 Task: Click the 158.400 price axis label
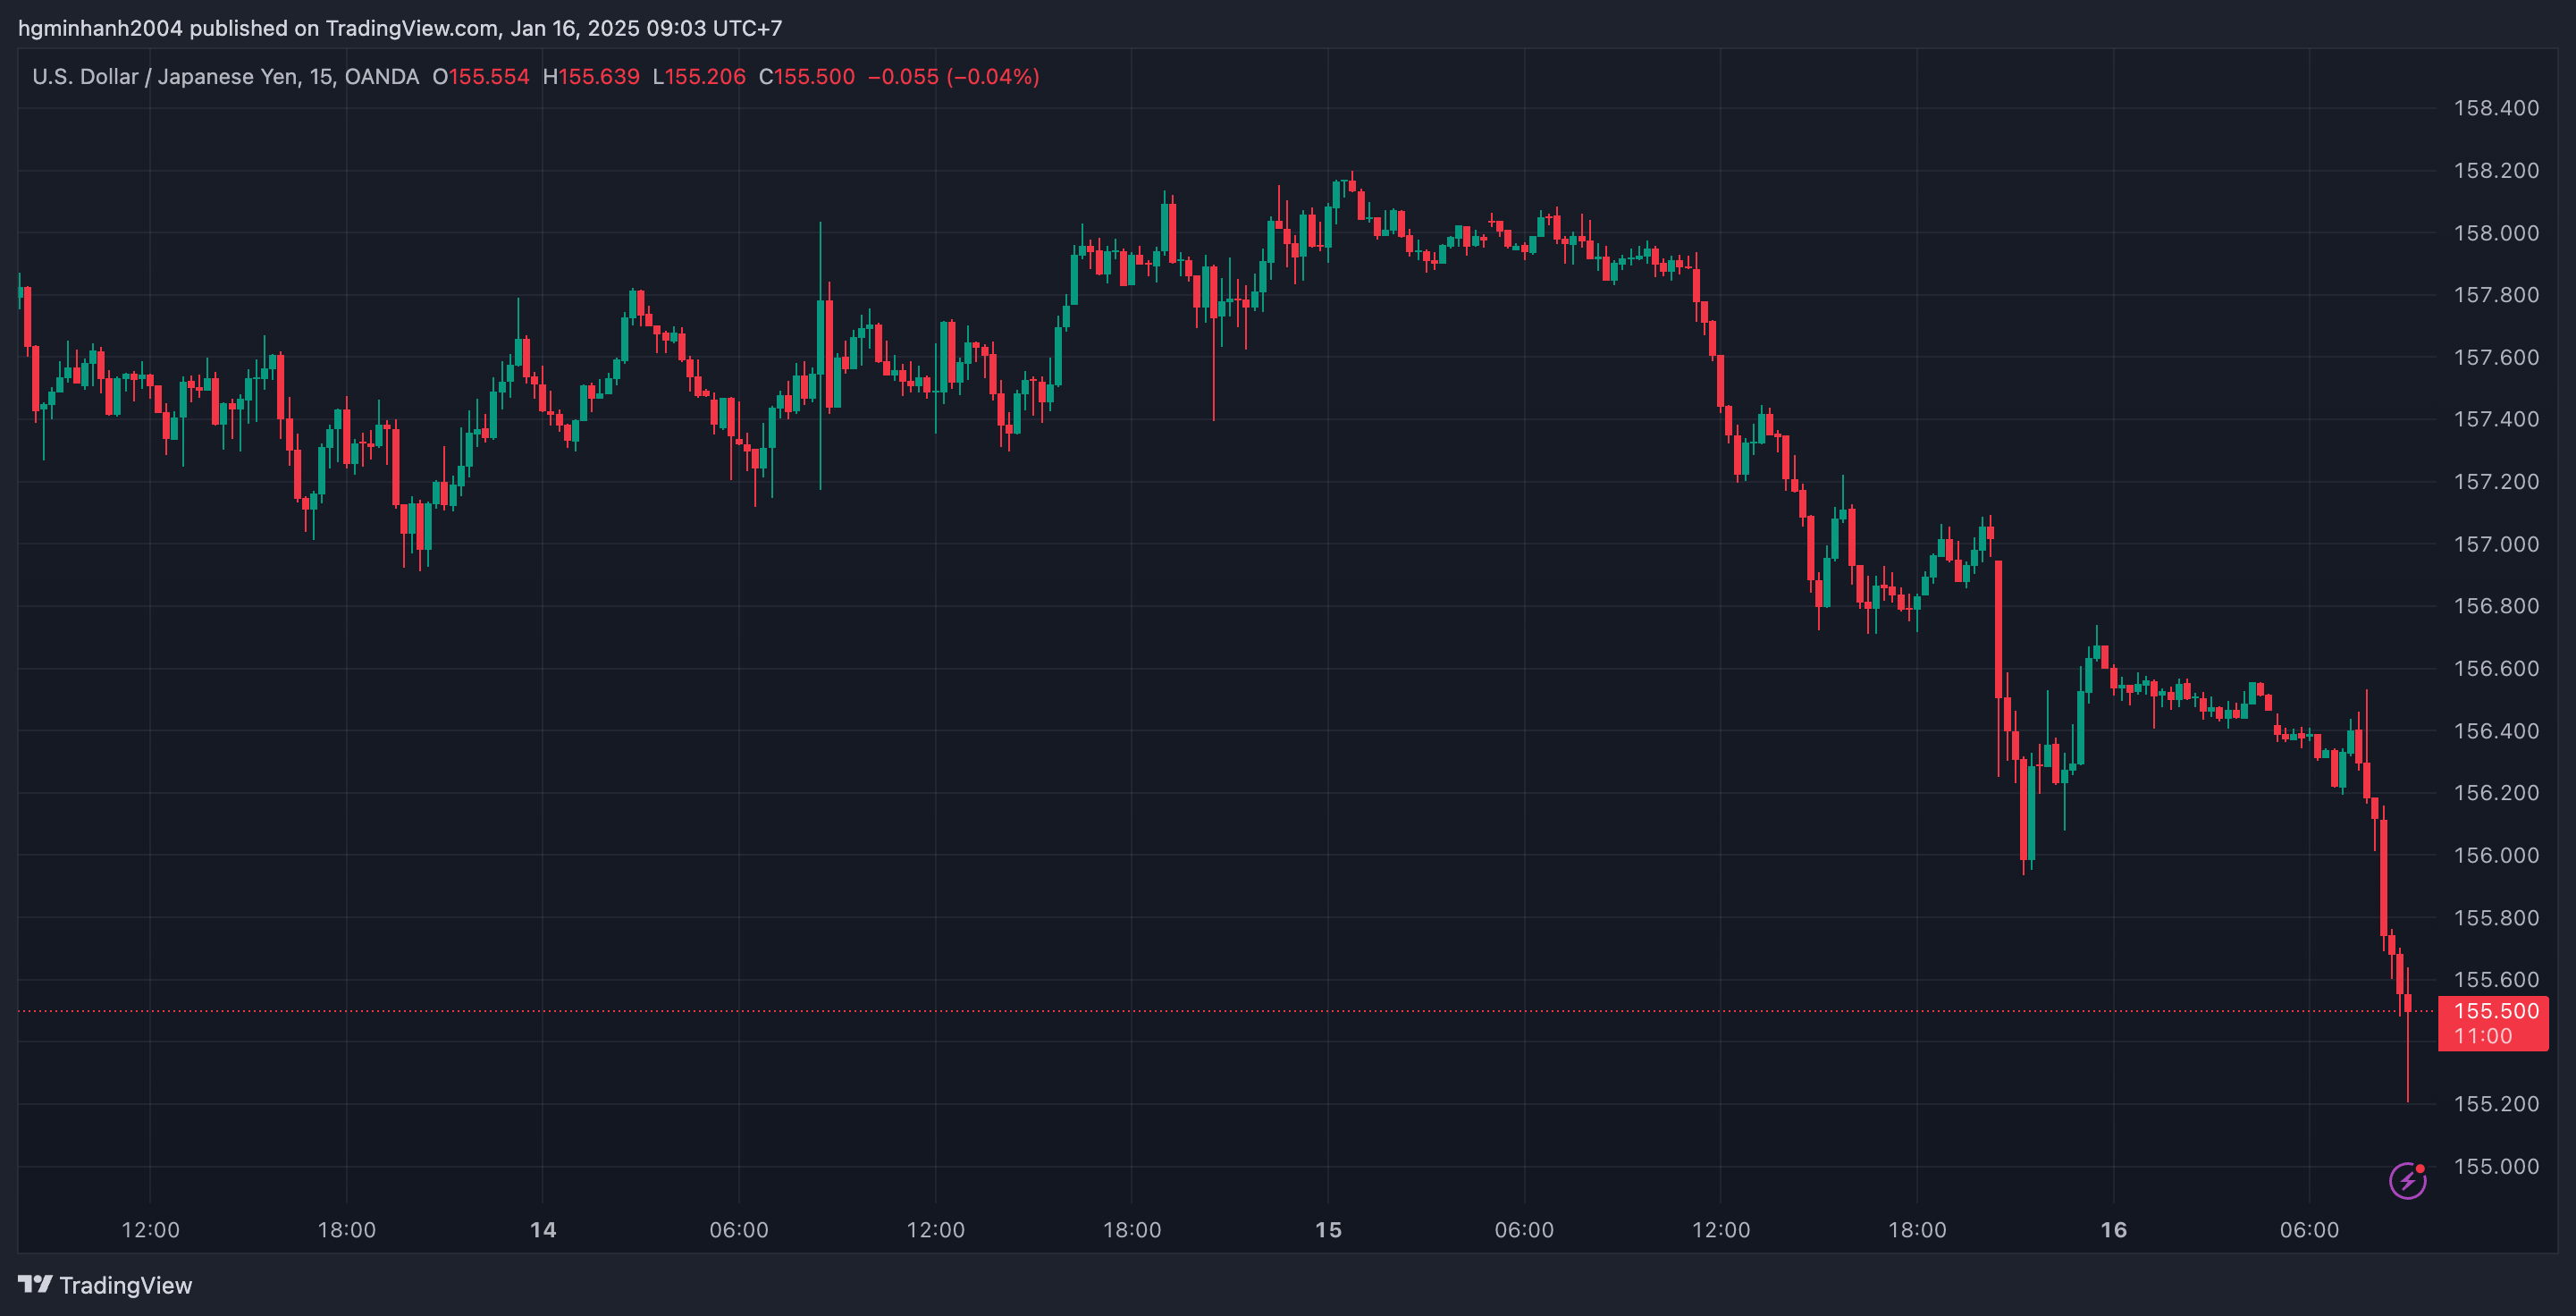click(2496, 108)
